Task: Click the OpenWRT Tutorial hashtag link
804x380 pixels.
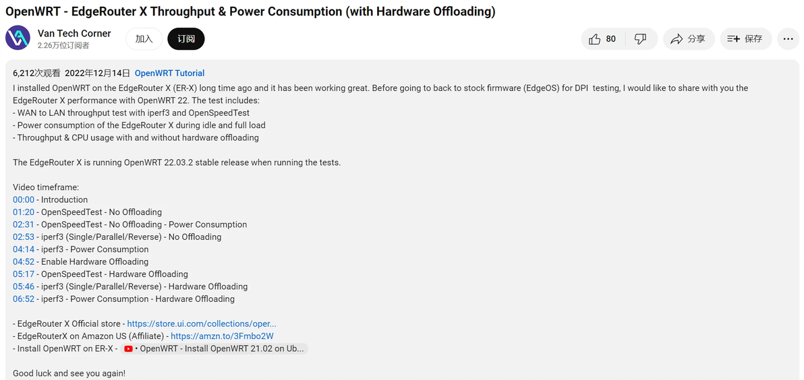Action: (169, 73)
